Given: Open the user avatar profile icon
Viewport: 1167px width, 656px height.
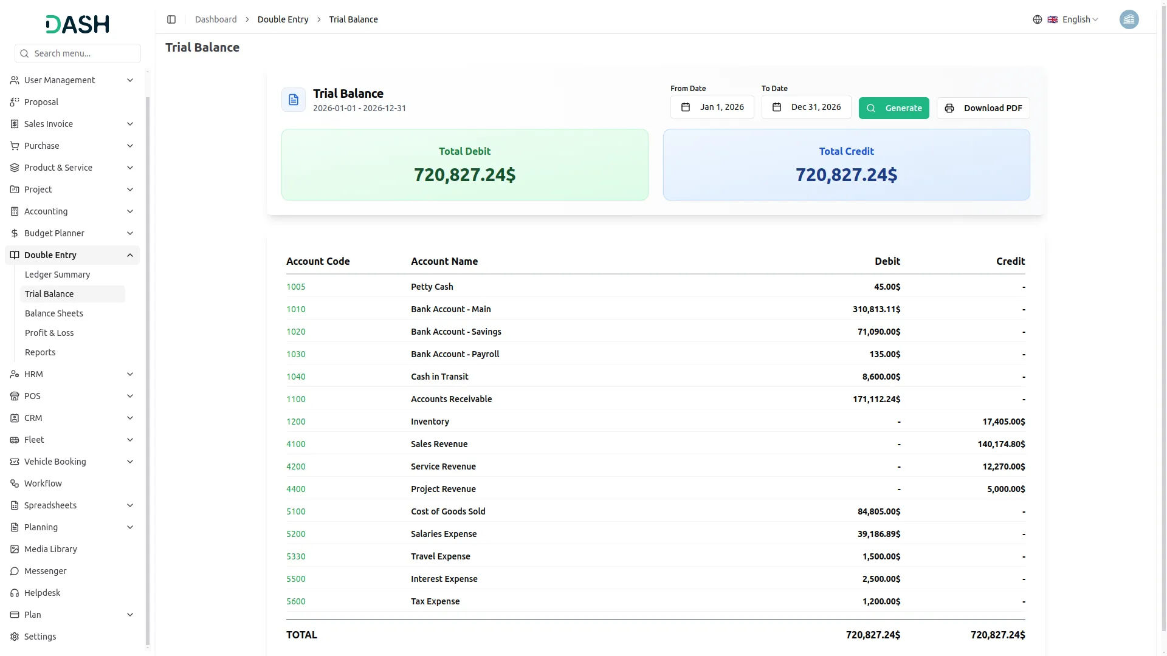Looking at the screenshot, I should [x=1129, y=19].
